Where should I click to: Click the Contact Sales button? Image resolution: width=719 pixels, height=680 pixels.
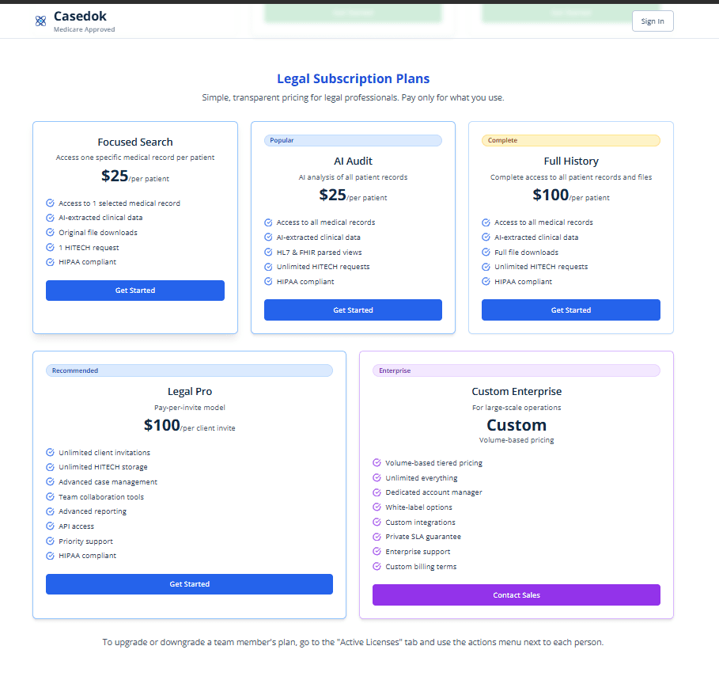(517, 595)
